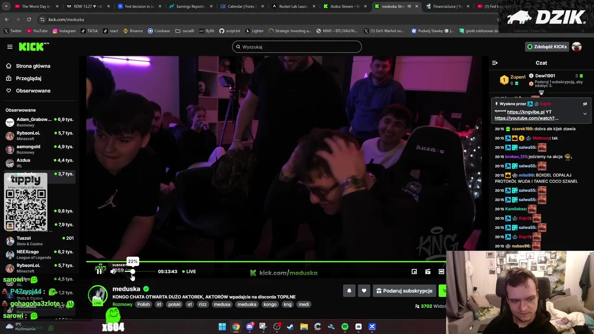Select the kongo tag
The width and height of the screenshot is (594, 334).
pos(270,304)
